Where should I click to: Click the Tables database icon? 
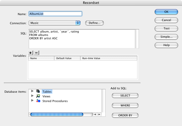tap(38, 91)
